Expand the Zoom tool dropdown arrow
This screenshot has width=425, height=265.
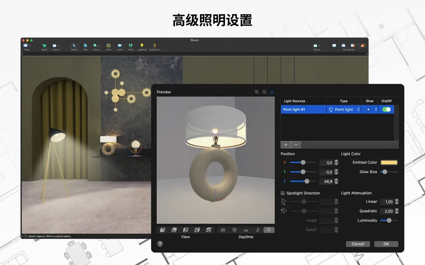[x=99, y=45]
